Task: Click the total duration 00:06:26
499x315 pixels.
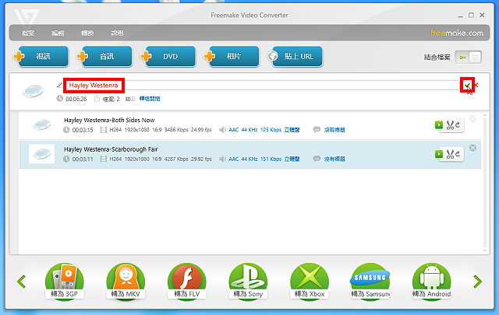Action: [x=76, y=99]
